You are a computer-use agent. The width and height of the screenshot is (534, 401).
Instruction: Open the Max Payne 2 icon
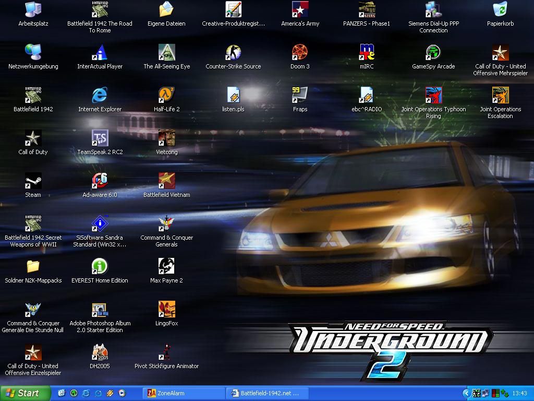coord(166,267)
